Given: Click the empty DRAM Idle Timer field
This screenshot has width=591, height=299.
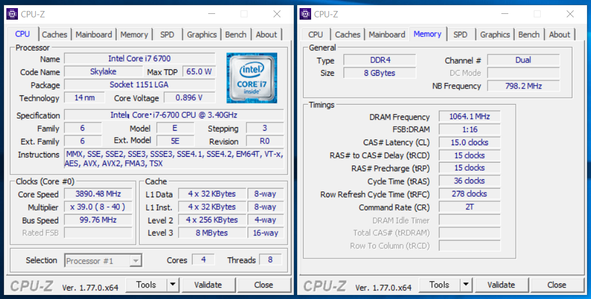Looking at the screenshot, I should tap(470, 220).
